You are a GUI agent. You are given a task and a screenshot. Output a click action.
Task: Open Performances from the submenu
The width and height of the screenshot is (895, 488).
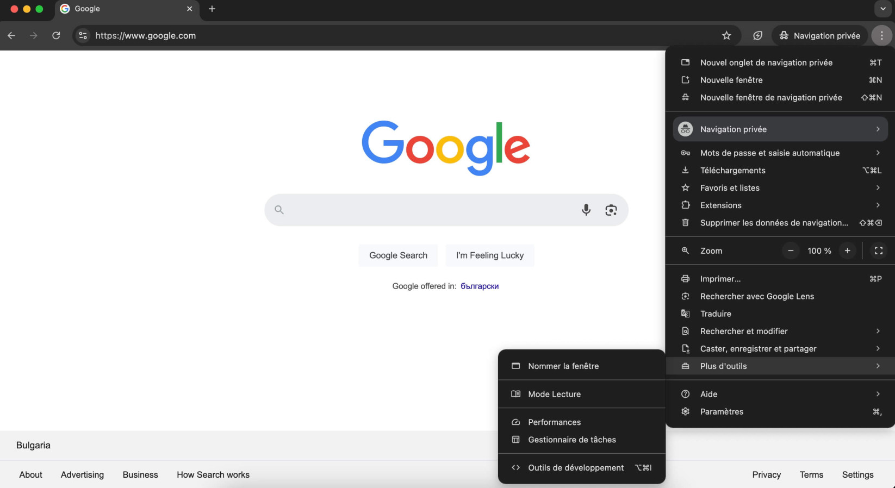click(x=582, y=422)
